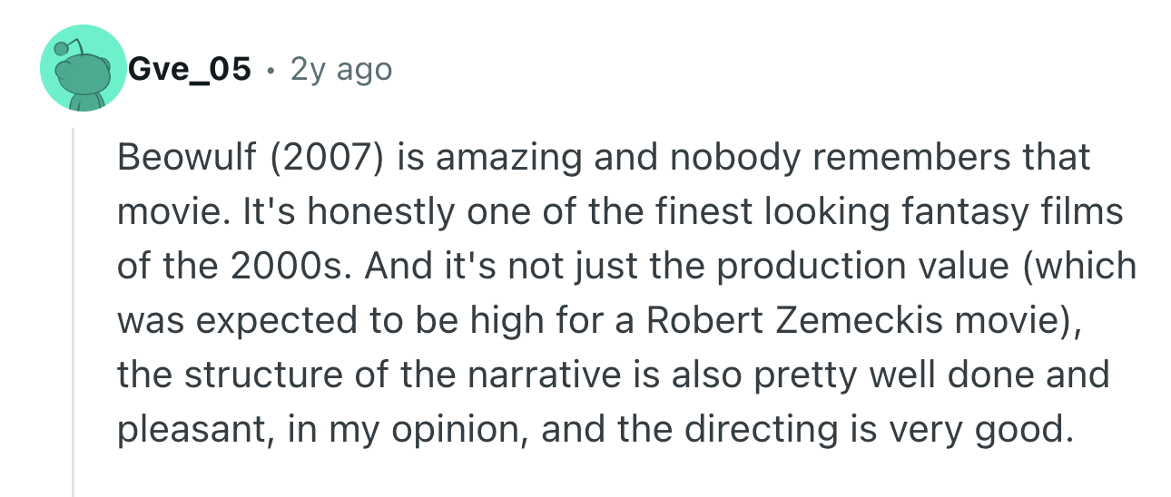Click the "2y ago" comment timestamp
The image size is (1171, 497).
point(341,69)
